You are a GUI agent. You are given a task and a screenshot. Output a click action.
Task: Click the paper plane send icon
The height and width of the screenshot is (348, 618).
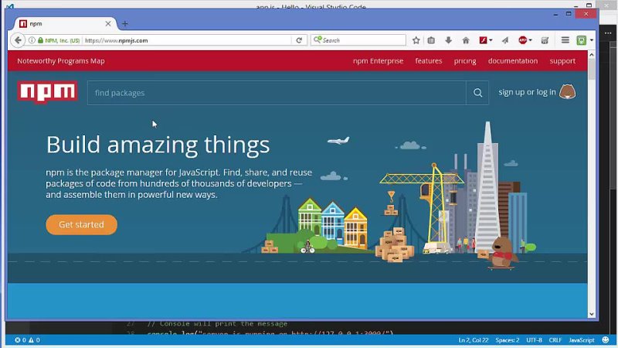point(505,40)
